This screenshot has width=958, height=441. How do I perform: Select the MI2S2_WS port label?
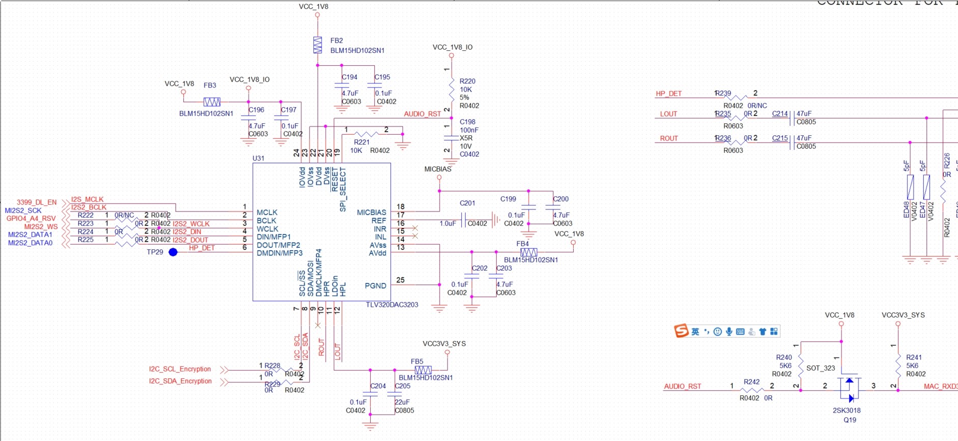pos(41,226)
